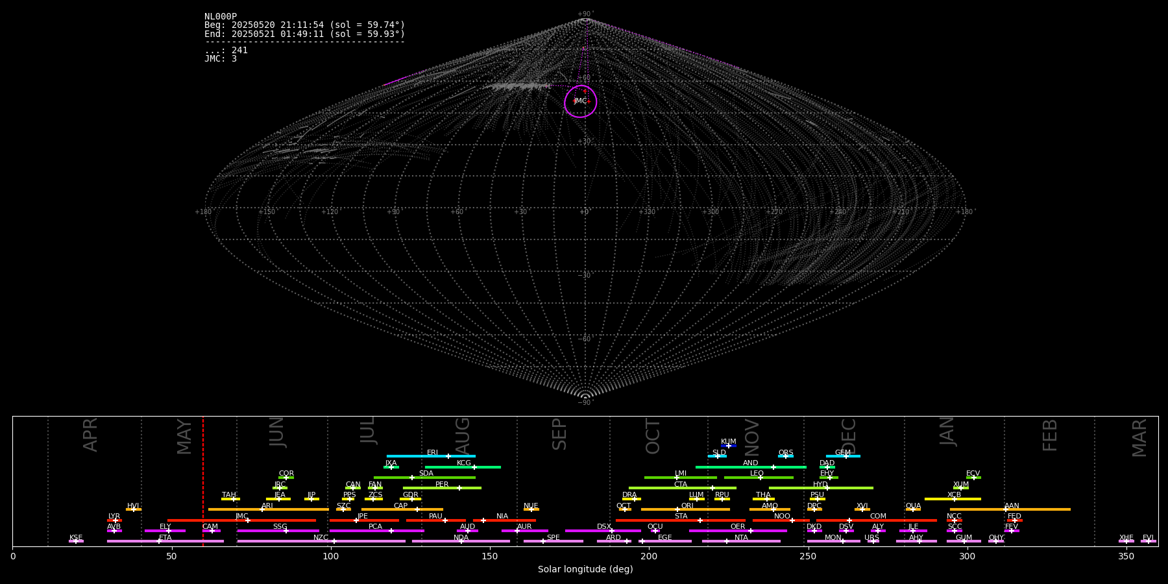Click the 'JMC: 3' count text

coord(221,58)
